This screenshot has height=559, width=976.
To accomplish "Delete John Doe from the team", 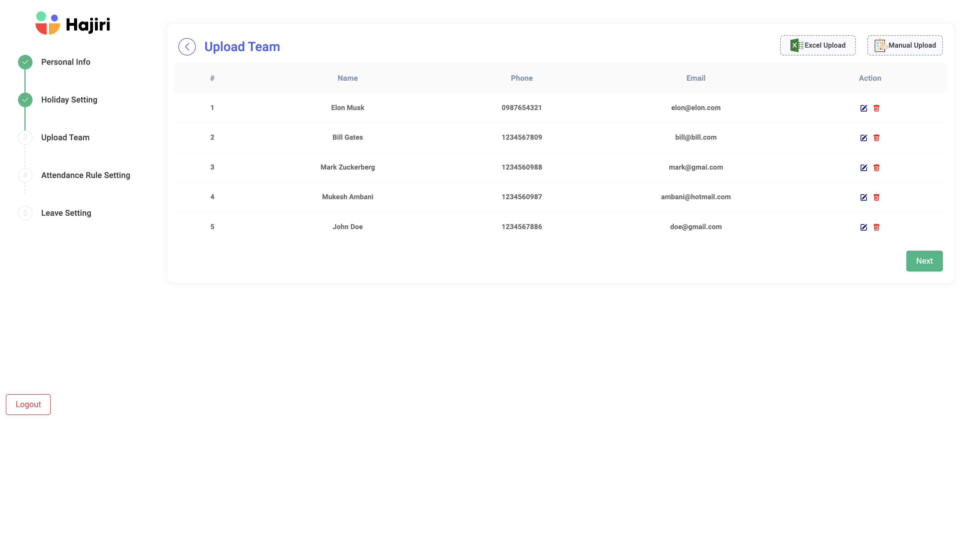I will (876, 227).
